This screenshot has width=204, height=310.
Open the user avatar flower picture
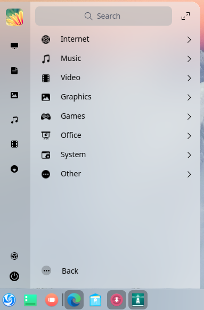(14, 17)
